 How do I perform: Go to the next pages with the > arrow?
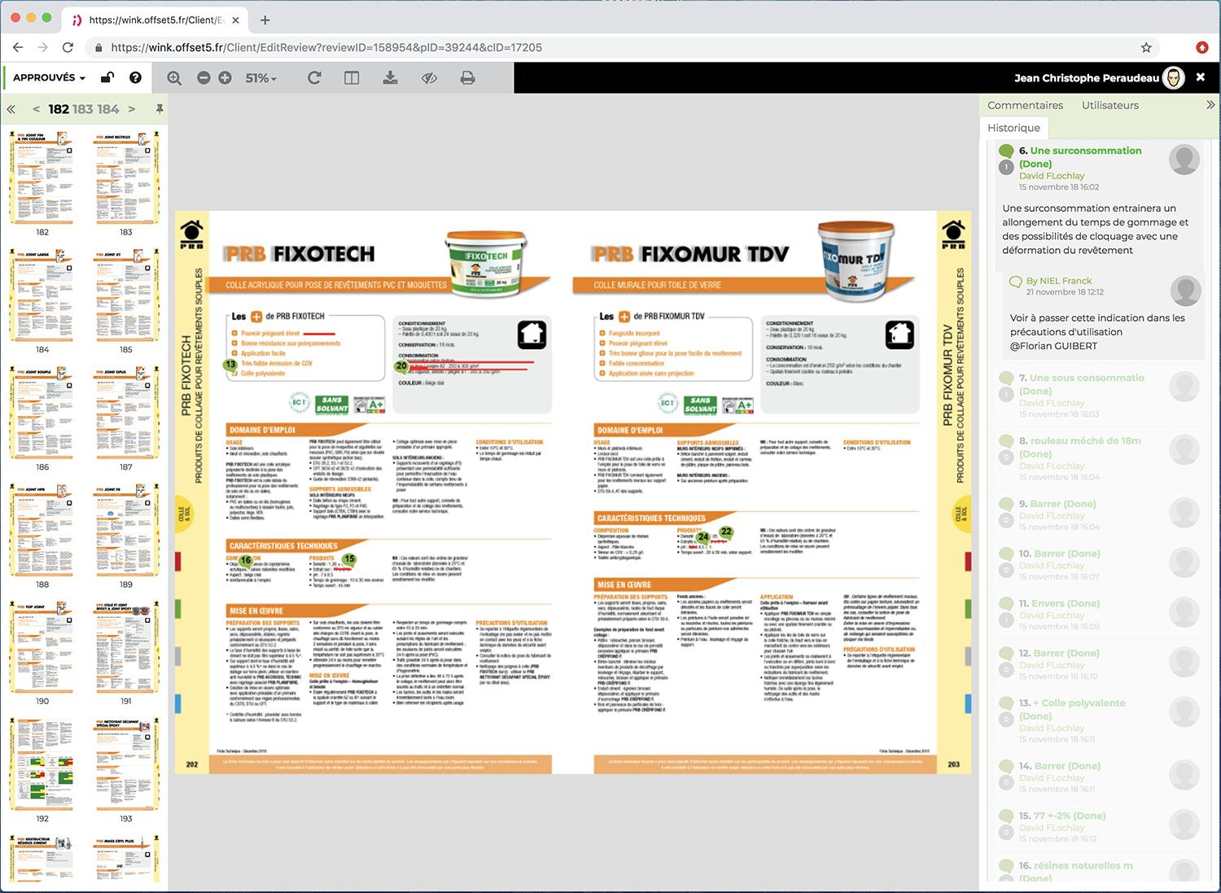pyautogui.click(x=132, y=109)
